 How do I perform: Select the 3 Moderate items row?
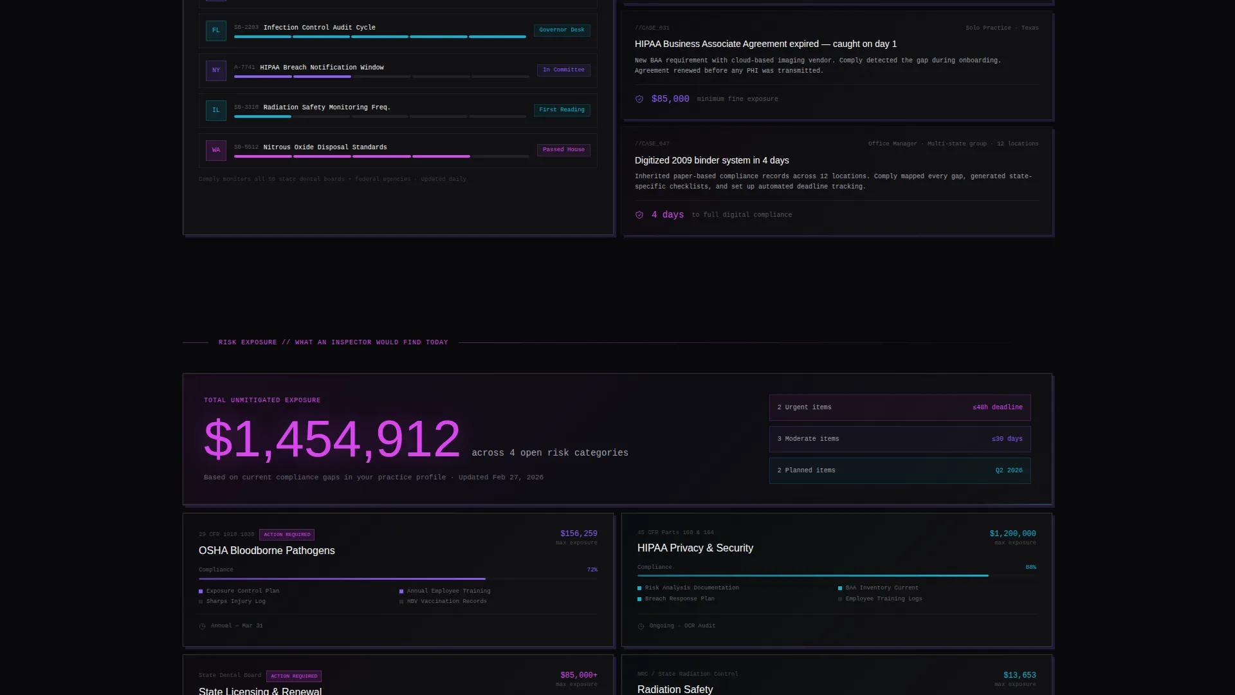point(900,439)
